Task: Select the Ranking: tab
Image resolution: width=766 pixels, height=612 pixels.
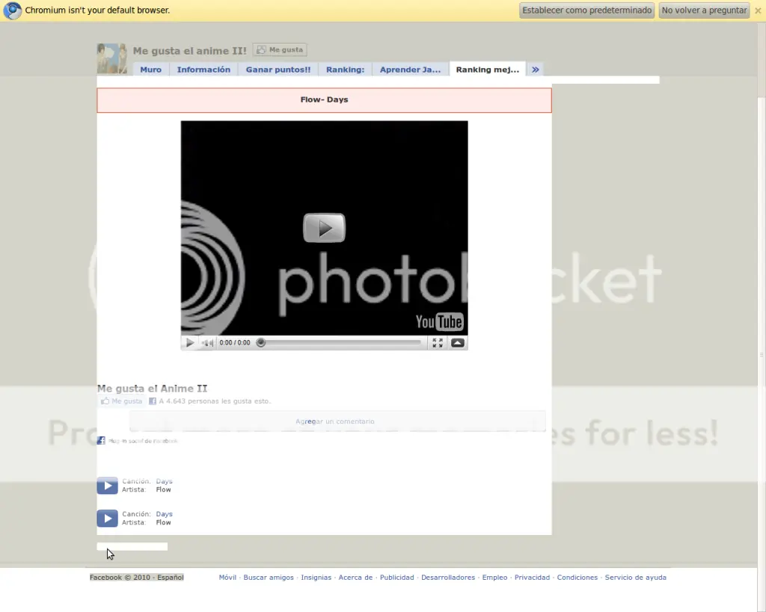Action: click(x=346, y=69)
